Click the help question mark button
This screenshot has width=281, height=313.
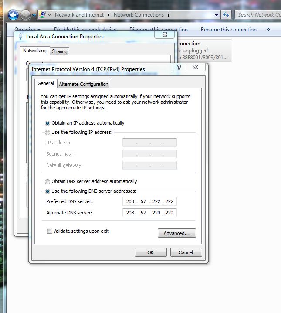179,67
